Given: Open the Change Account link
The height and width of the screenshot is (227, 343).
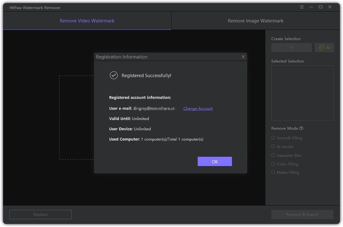Looking at the screenshot, I should click(x=198, y=109).
